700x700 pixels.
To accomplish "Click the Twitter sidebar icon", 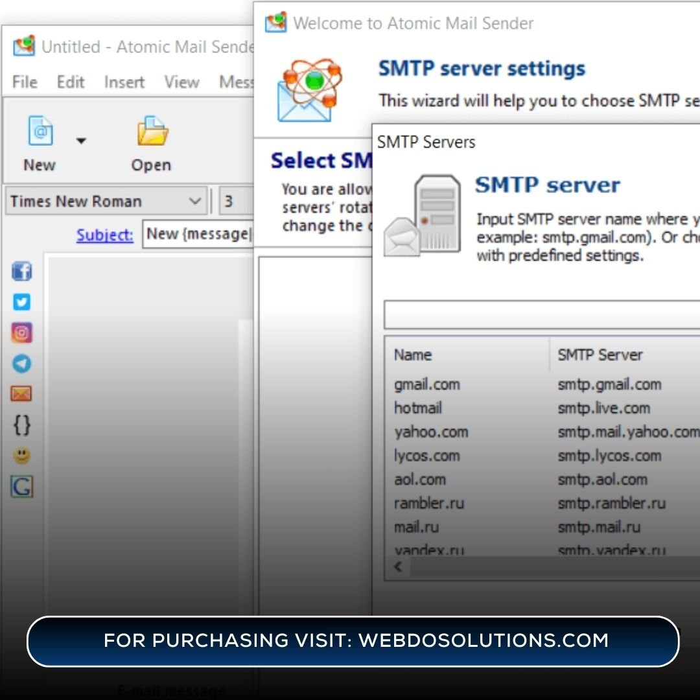I will click(x=21, y=302).
